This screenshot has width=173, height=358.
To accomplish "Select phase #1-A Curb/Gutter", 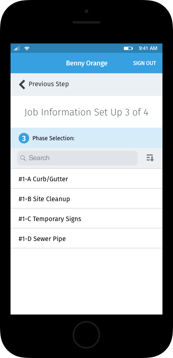I will pos(87,179).
